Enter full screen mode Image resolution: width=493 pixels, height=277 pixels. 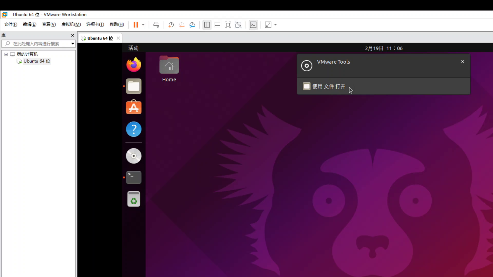tap(228, 25)
